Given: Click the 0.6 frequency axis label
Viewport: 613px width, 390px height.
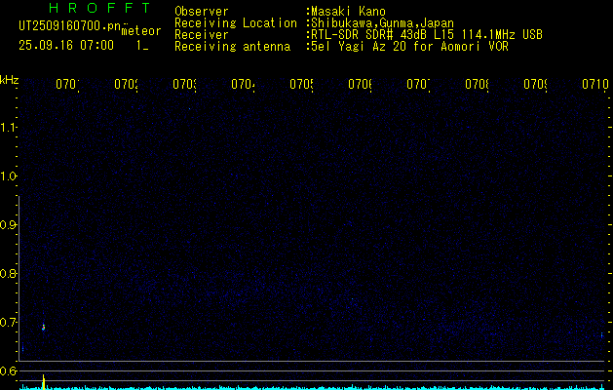Looking at the screenshot, I should tap(8, 370).
